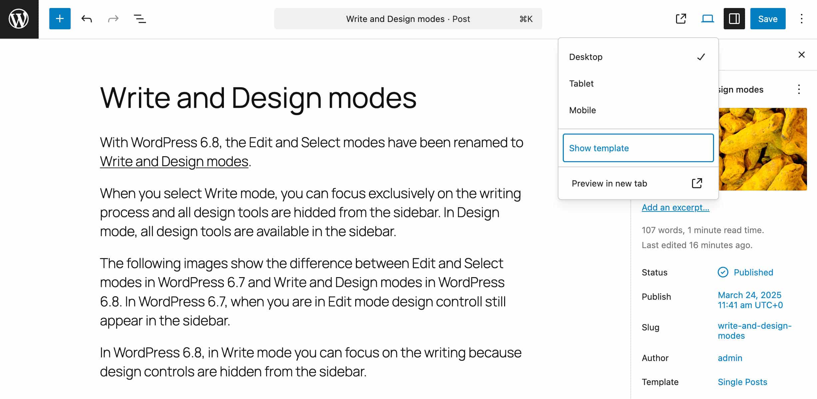Choose Preview in new tab
Image resolution: width=817 pixels, height=399 pixels.
(x=609, y=183)
